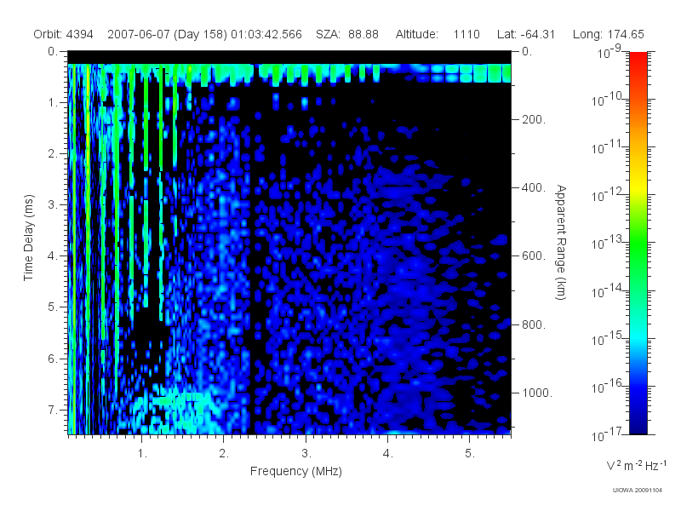Click the 'Apparent Range (km)' axis title
The image size is (681, 511).
point(561,243)
